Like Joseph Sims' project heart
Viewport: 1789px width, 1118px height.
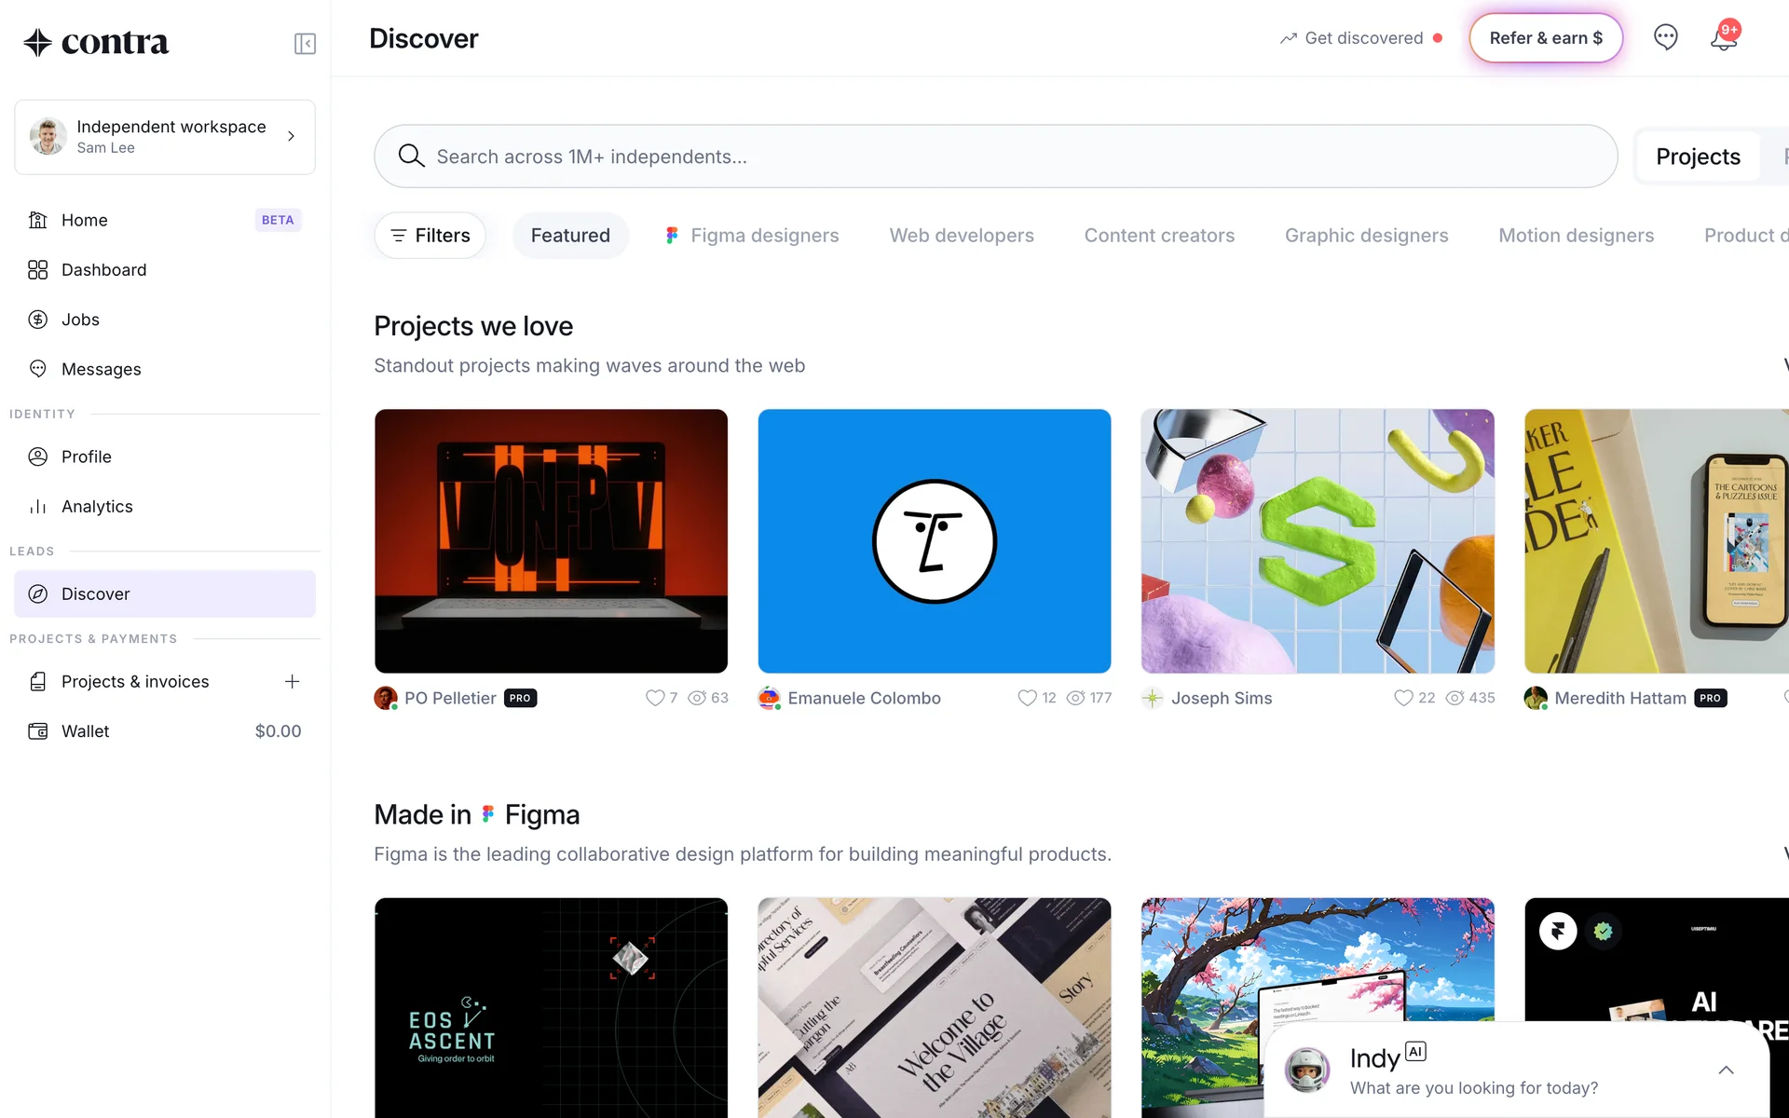coord(1403,698)
